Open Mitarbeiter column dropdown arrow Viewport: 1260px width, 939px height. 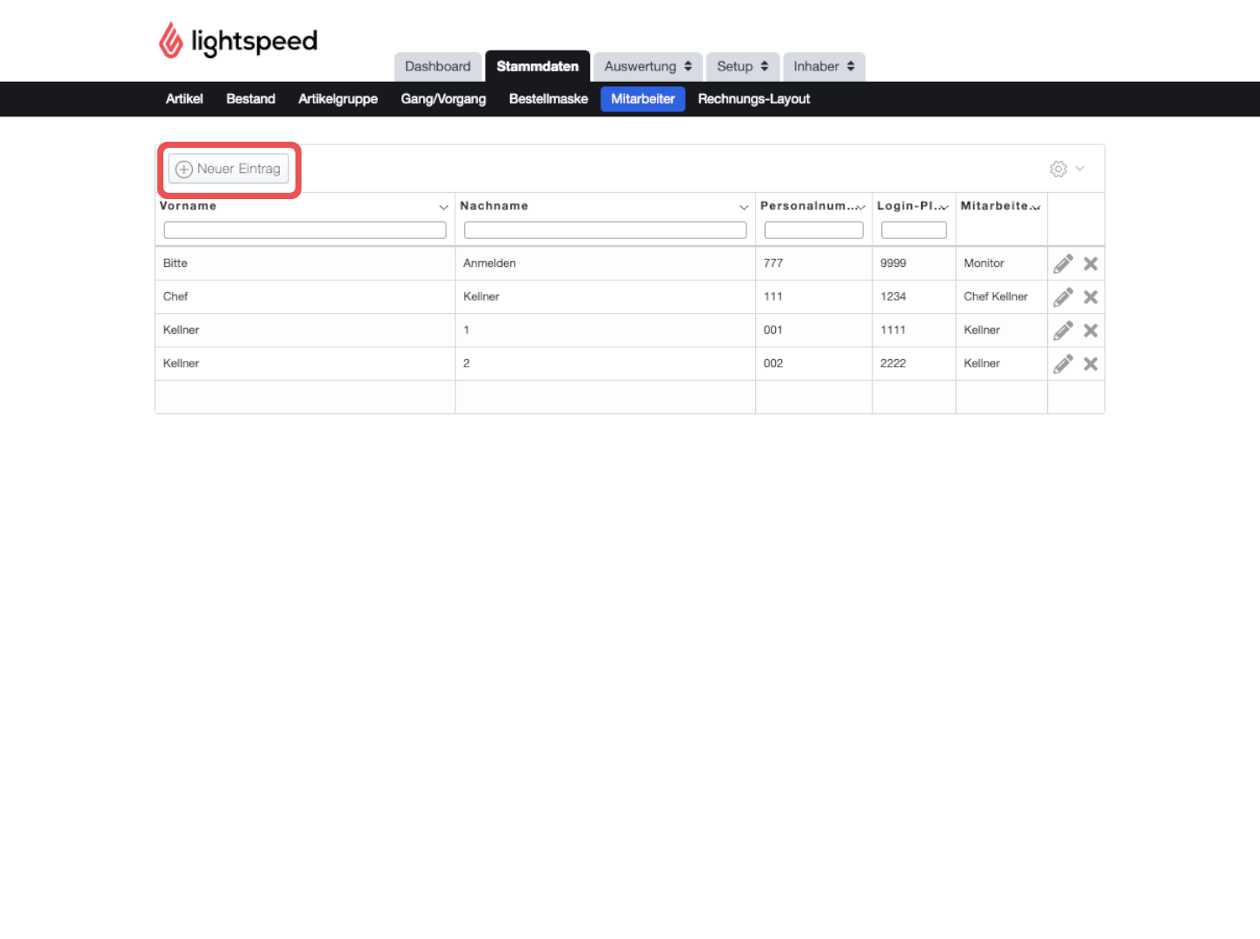pyautogui.click(x=1036, y=207)
